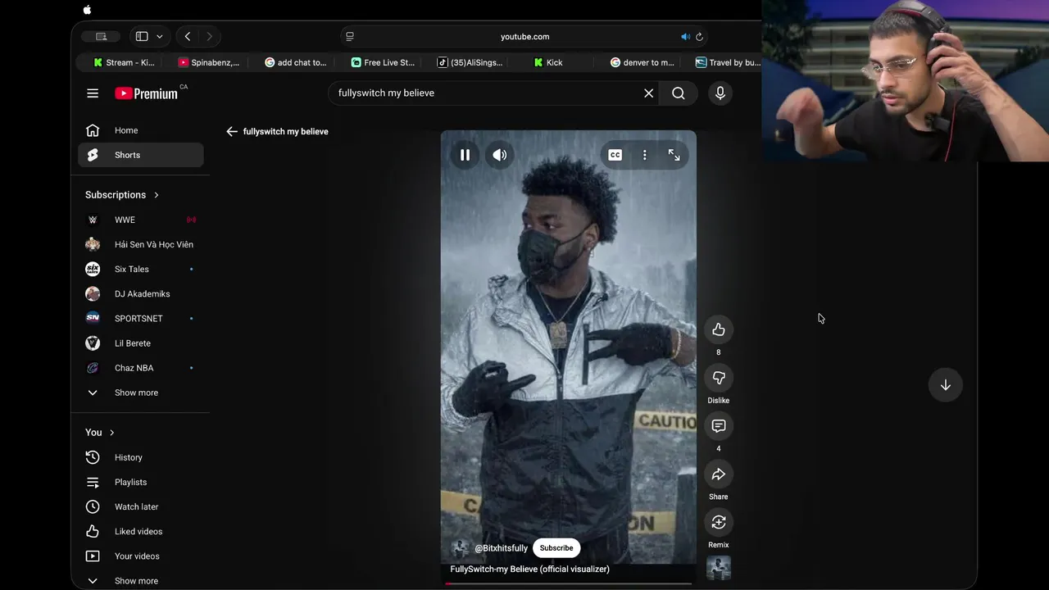
Task: Open the Apple menu
Action: coord(87,10)
